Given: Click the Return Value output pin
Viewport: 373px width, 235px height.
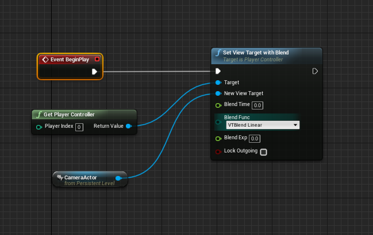Looking at the screenshot, I should pyautogui.click(x=129, y=126).
